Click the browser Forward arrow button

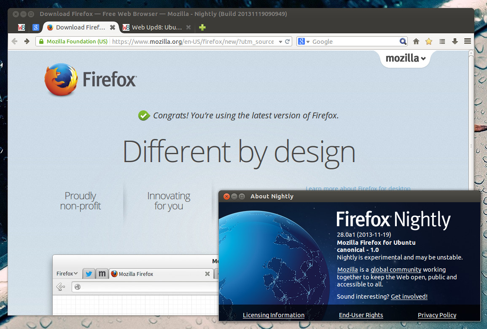point(27,41)
